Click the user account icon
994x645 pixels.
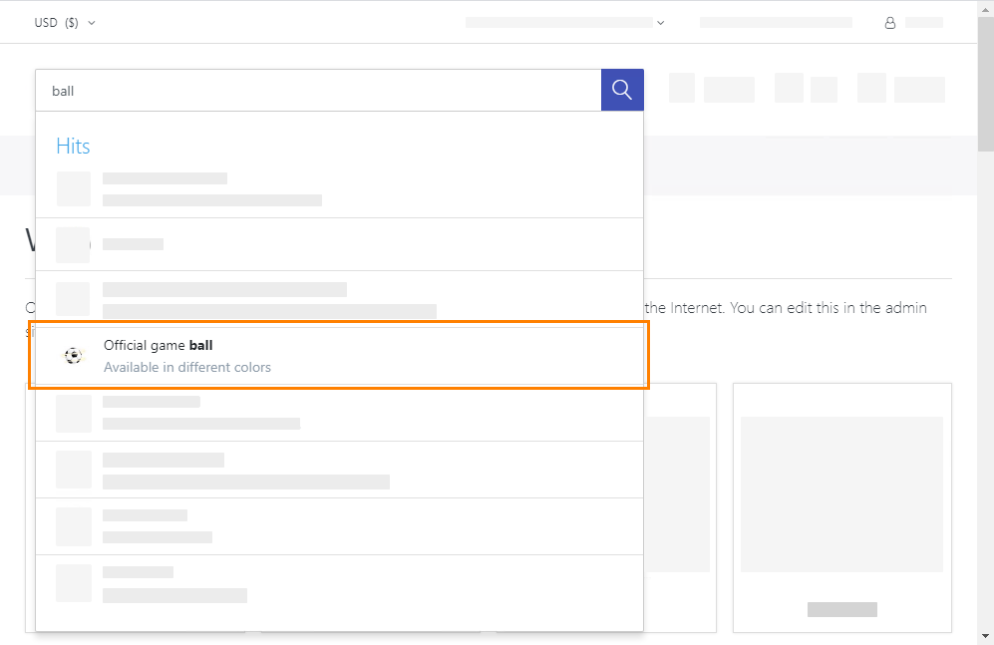(x=890, y=23)
